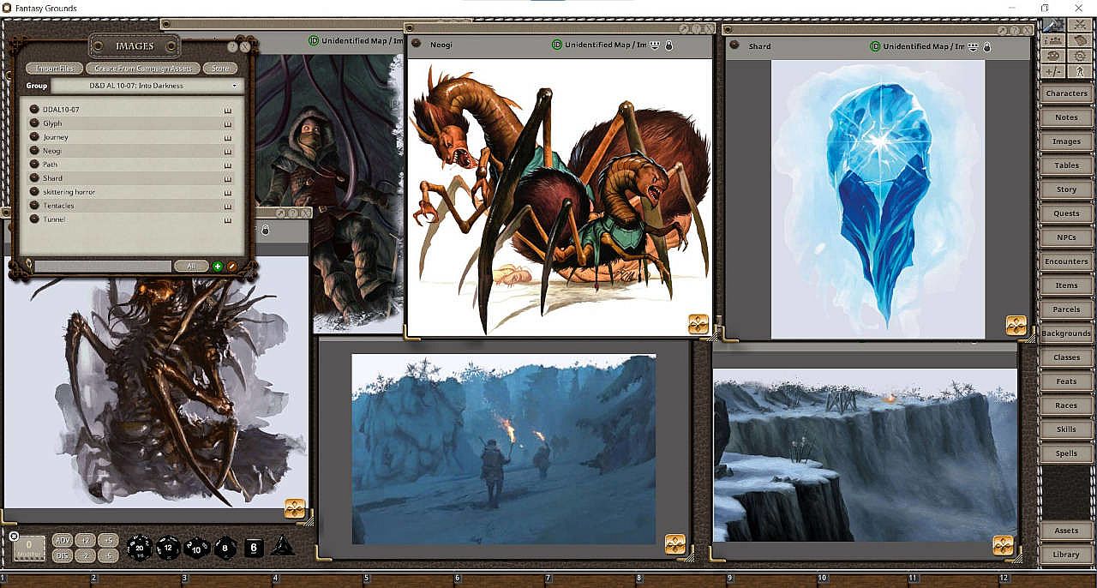This screenshot has width=1097, height=588.
Task: Click the add image green plus button
Action: [218, 267]
